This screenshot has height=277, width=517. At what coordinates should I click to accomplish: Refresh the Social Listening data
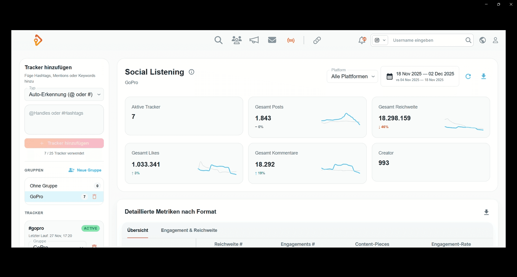(x=468, y=76)
